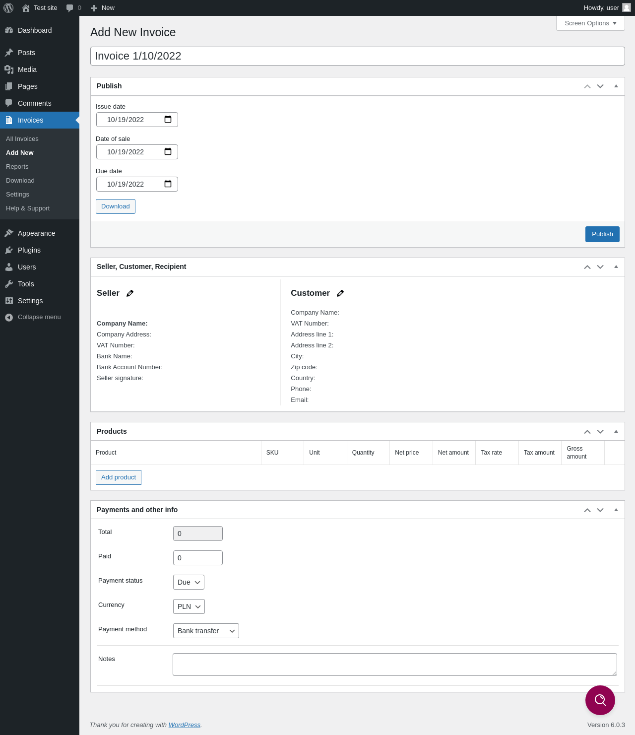Toggle the Payments and other info panel
Screen dimensions: 635x735
(x=616, y=510)
